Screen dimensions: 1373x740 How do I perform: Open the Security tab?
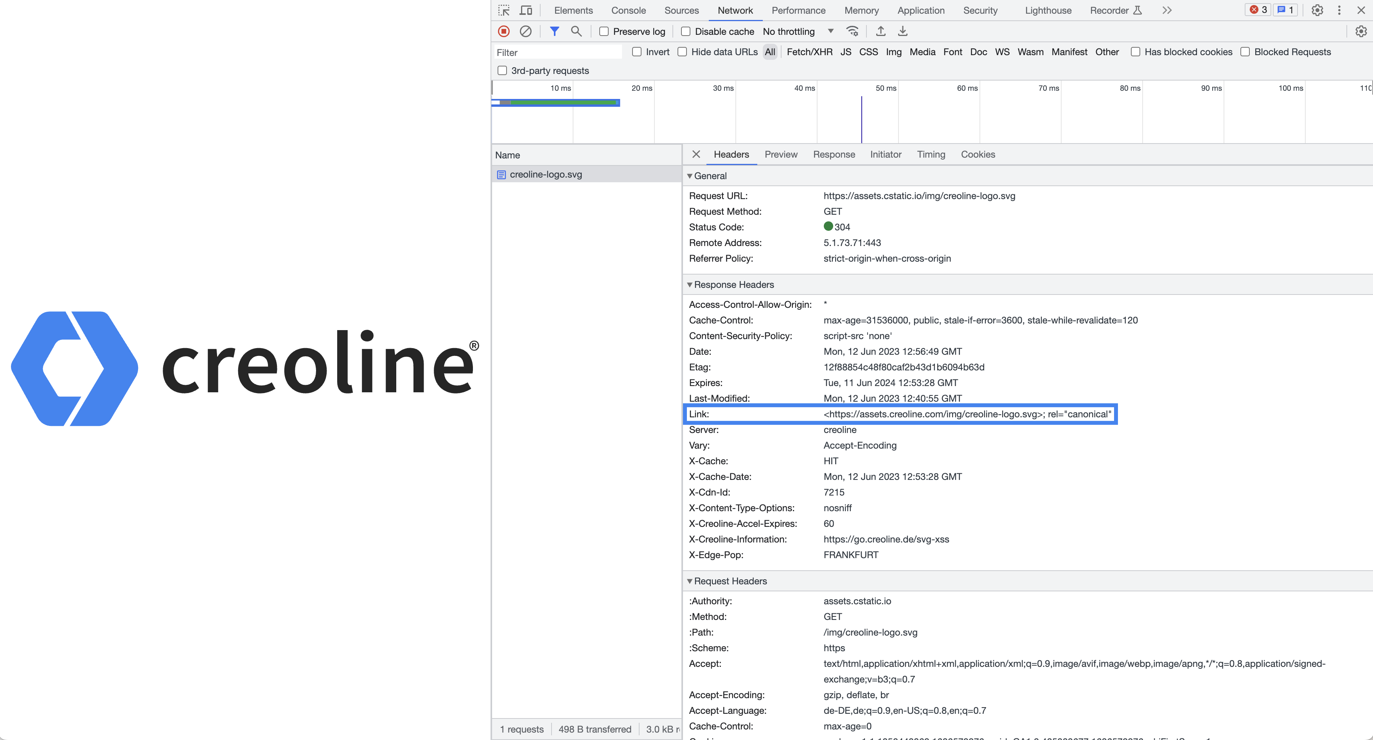pos(979,10)
